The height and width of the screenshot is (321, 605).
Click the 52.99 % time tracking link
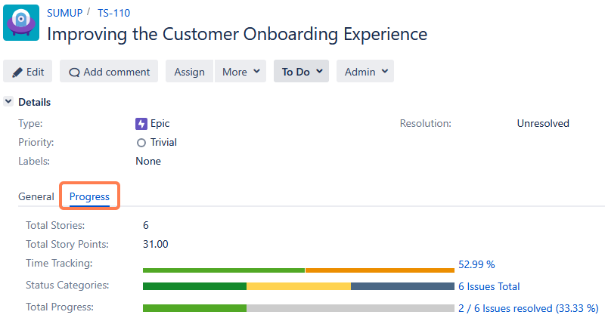(x=476, y=264)
